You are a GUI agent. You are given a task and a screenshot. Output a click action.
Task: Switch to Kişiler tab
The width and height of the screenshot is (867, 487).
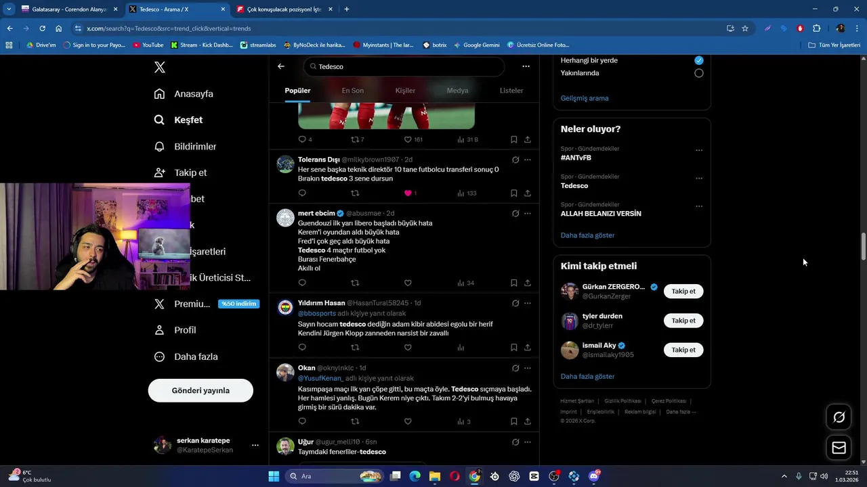pyautogui.click(x=405, y=91)
